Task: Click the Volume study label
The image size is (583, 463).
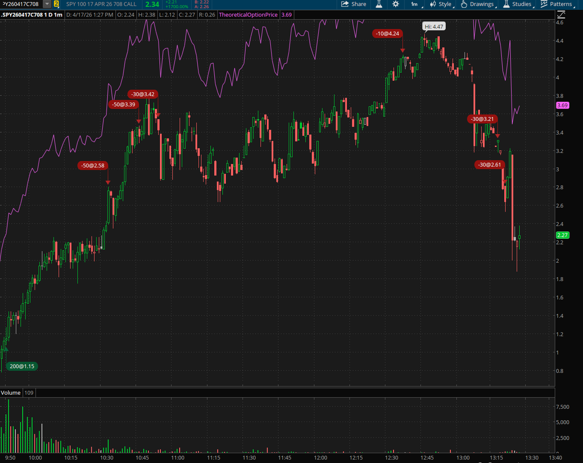Action: coord(11,392)
